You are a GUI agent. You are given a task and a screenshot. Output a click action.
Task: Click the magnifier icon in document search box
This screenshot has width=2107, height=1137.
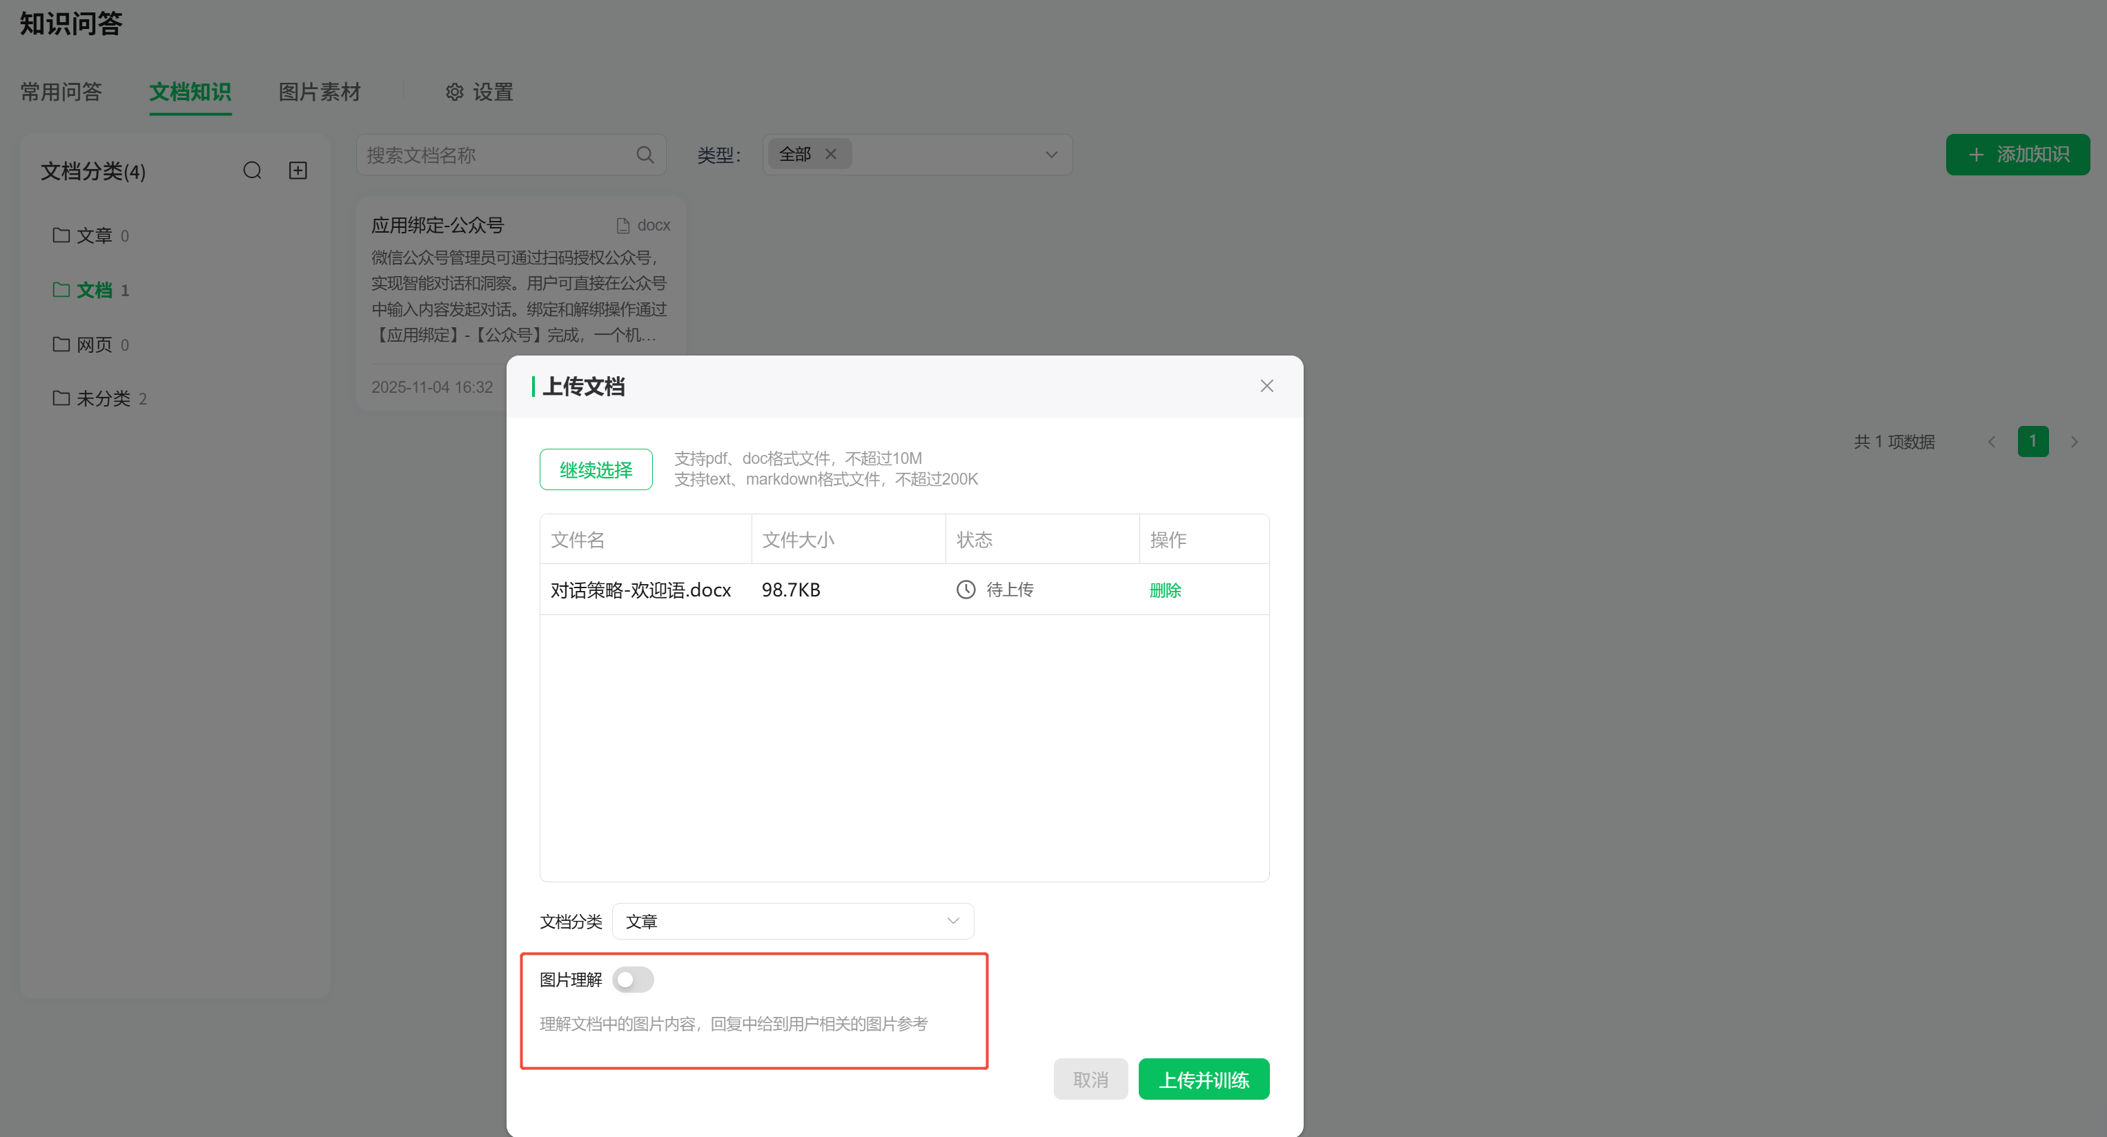pos(645,155)
